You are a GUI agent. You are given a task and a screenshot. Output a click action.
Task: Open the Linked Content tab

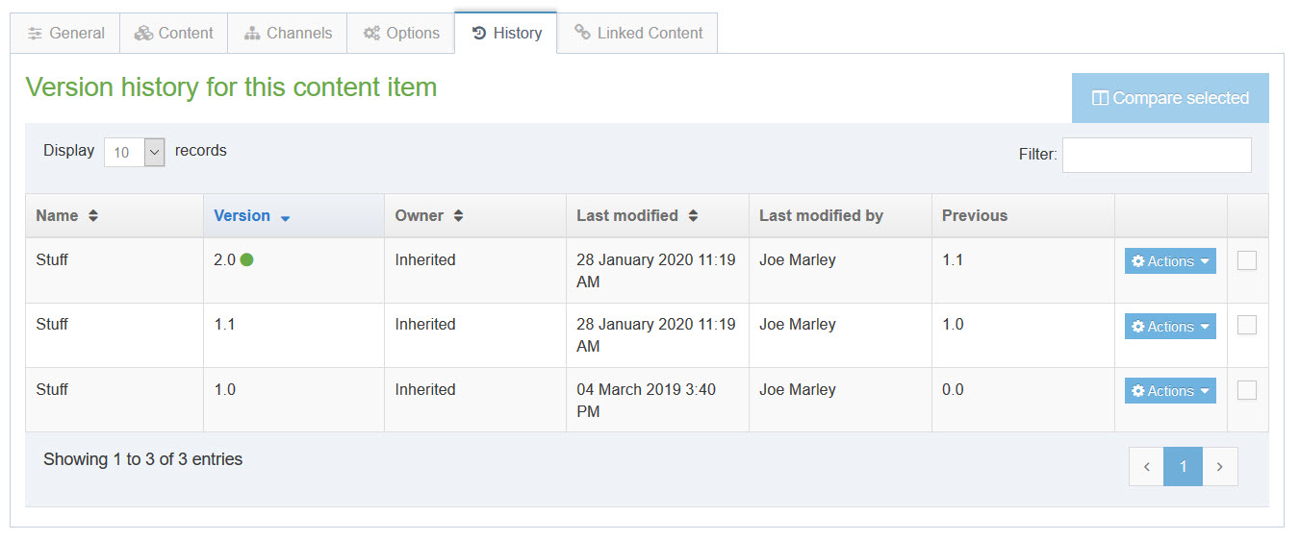click(638, 33)
